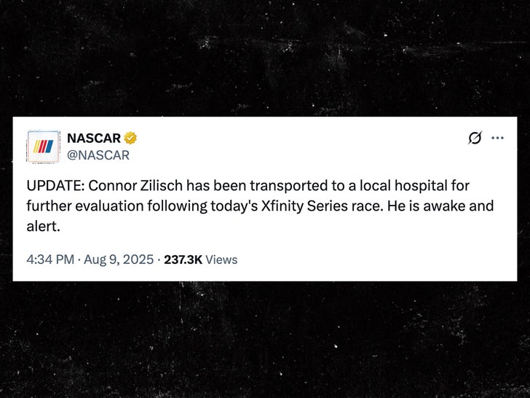The image size is (530, 398).
Task: Click the word awake in the tweet
Action: (x=451, y=206)
